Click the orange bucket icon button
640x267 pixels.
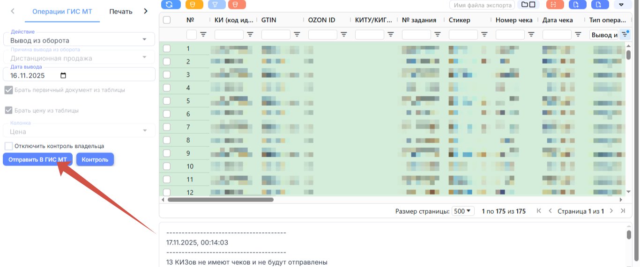pos(194,4)
